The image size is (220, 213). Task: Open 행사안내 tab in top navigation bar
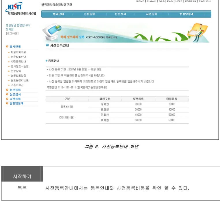click(x=58, y=14)
